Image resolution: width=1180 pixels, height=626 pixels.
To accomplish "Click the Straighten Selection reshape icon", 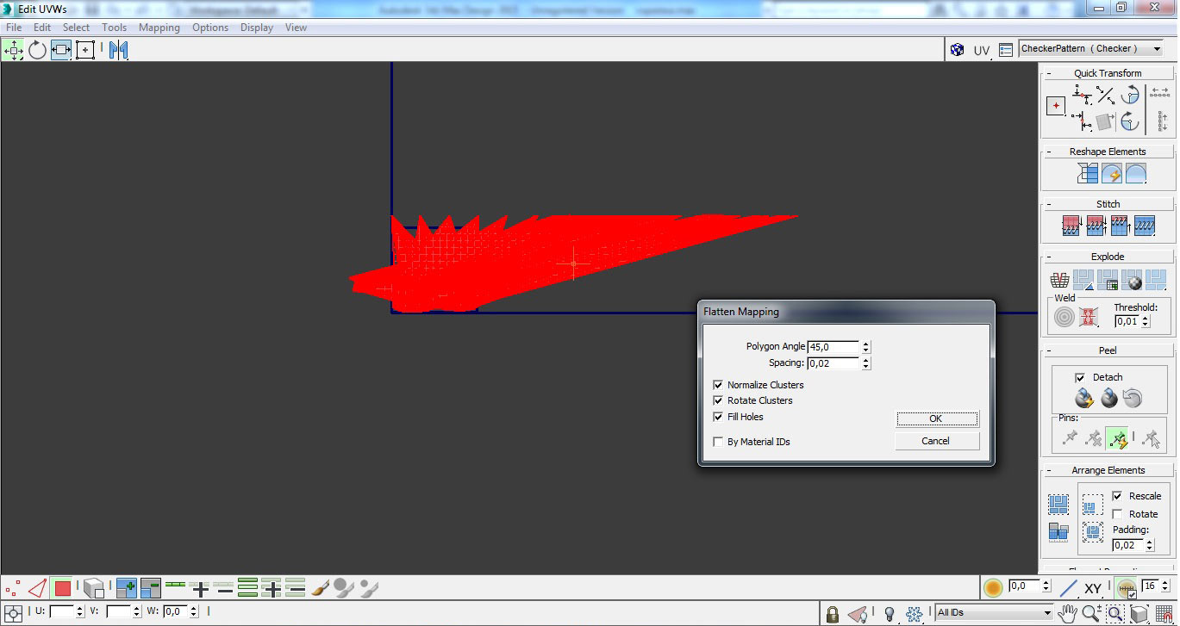I will 1088,173.
